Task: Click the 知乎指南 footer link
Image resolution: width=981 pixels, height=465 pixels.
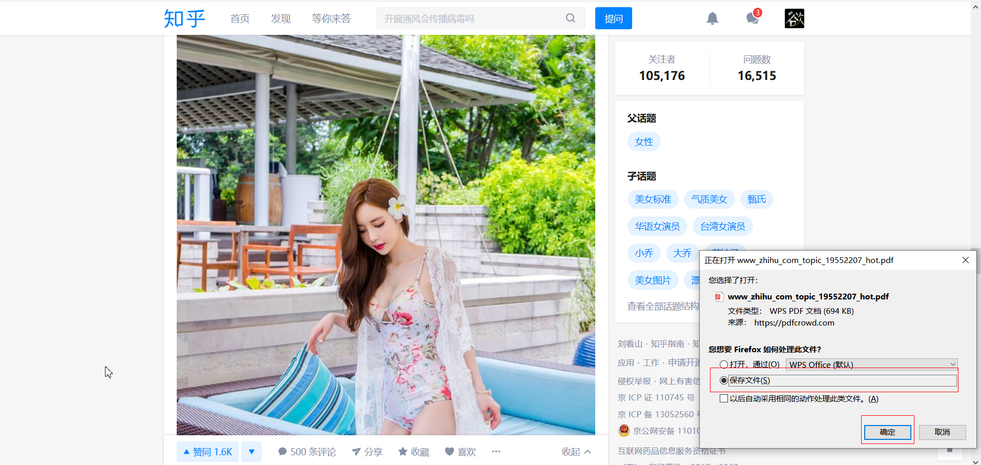Action: [x=667, y=343]
